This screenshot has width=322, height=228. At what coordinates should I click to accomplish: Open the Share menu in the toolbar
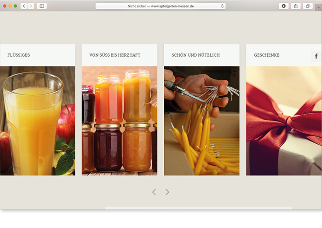(295, 6)
